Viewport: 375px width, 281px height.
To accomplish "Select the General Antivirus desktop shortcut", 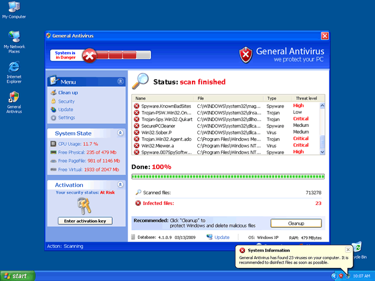I will click(14, 102).
